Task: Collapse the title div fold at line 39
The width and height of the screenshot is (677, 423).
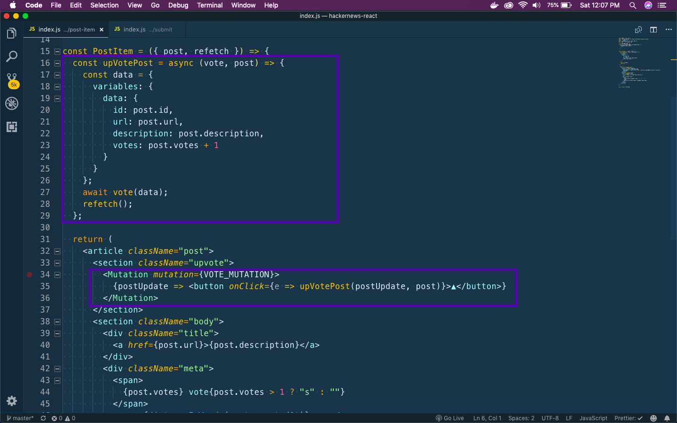Action: click(57, 333)
